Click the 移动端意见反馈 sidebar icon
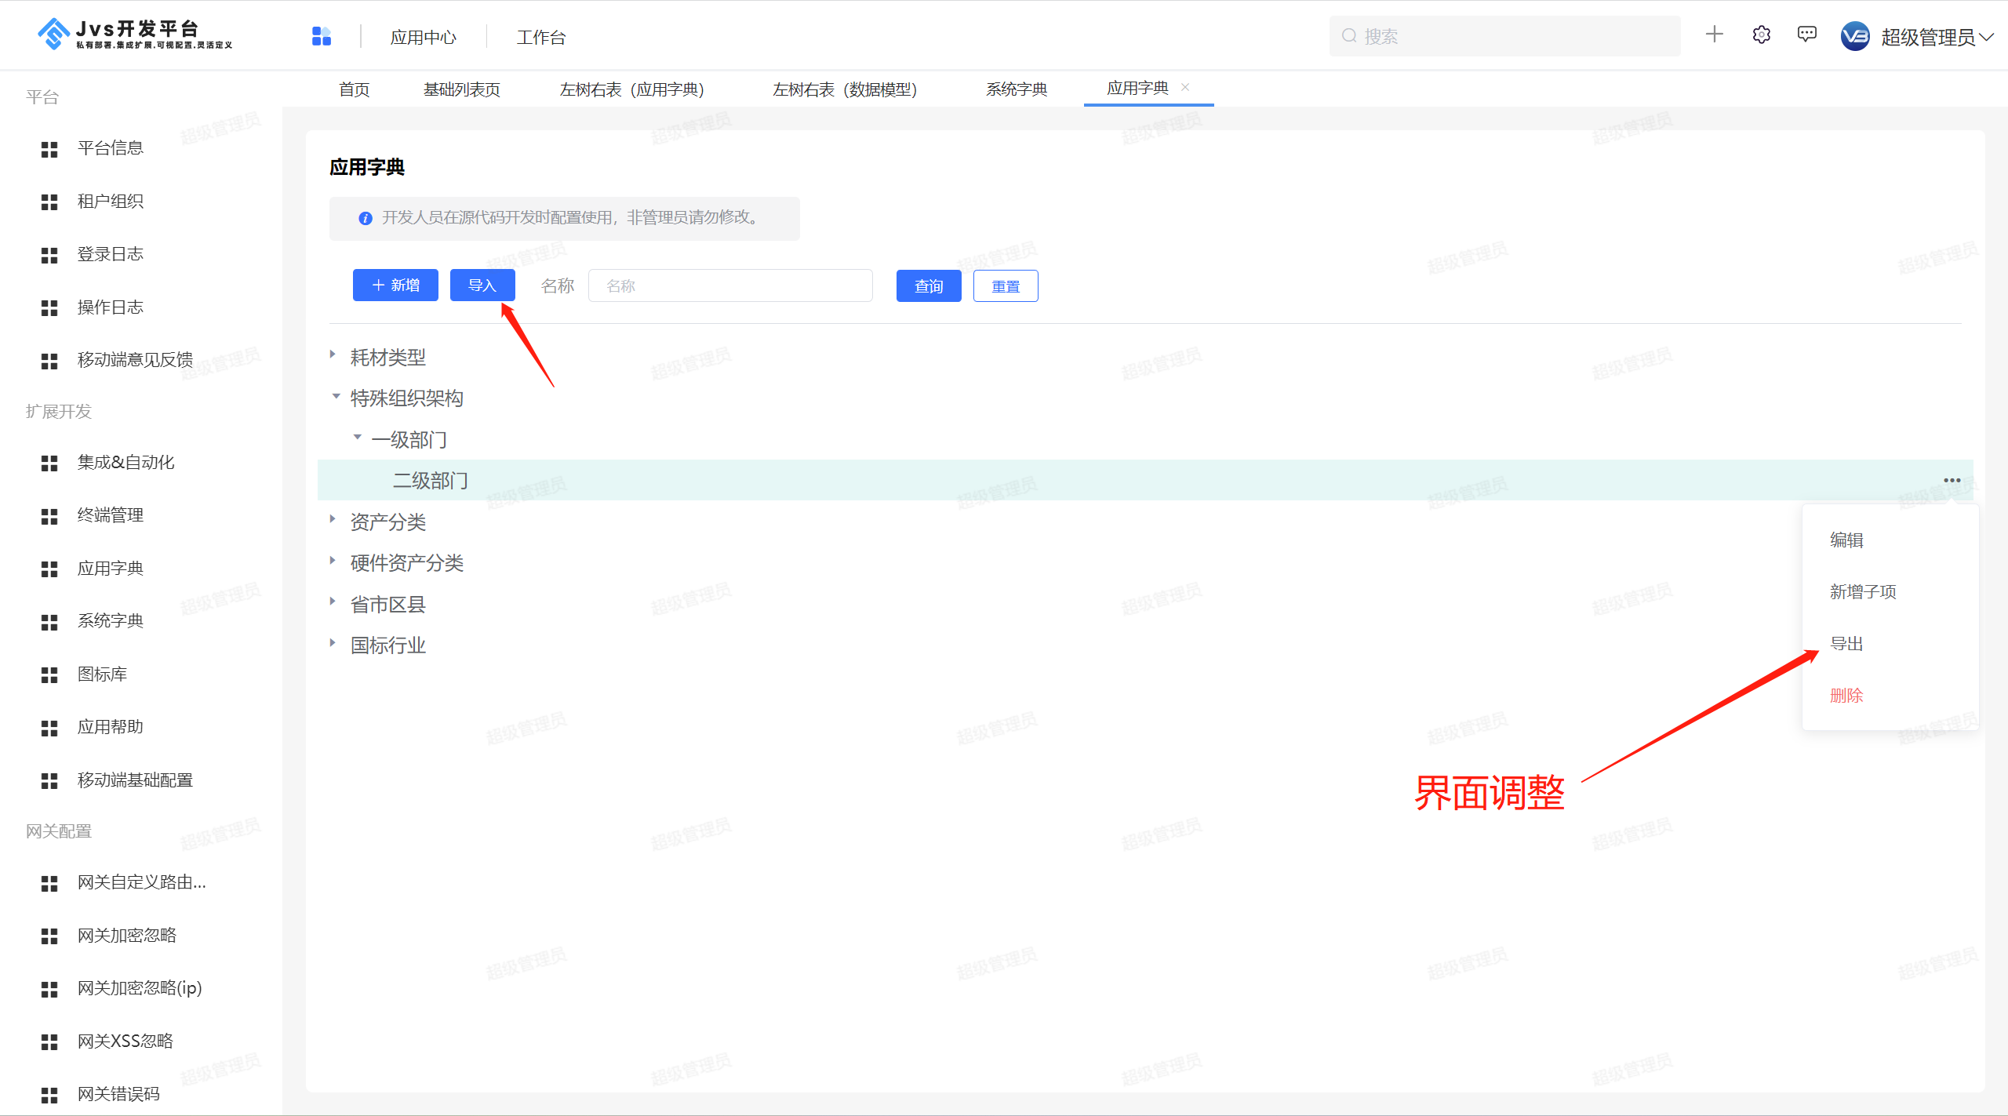Screen dimensions: 2008x1116 [x=49, y=361]
